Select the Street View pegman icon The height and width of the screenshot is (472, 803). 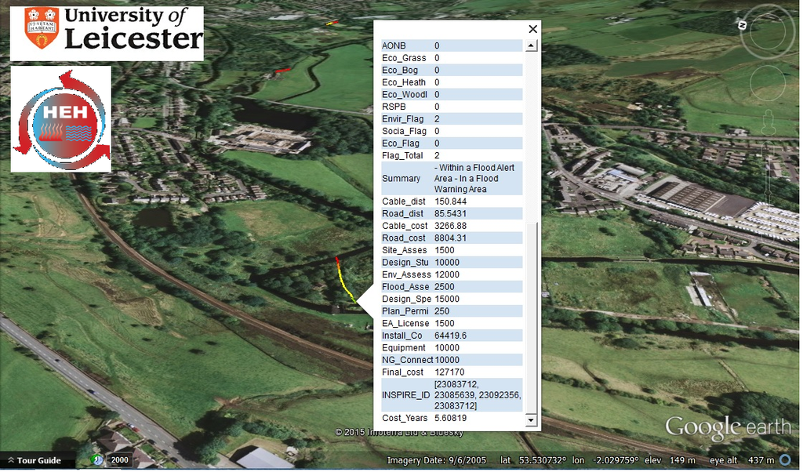[x=770, y=123]
